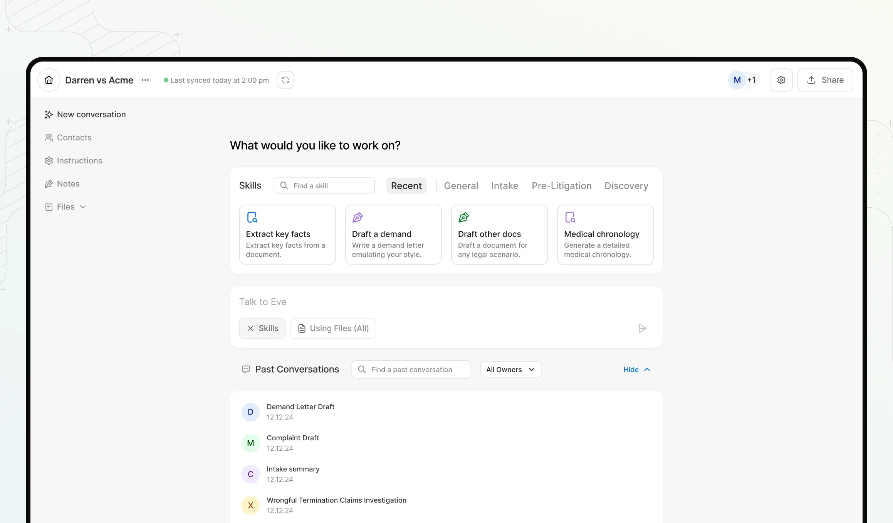This screenshot has width=893, height=523.
Task: Open Instructions in the sidebar
Action: (x=79, y=161)
